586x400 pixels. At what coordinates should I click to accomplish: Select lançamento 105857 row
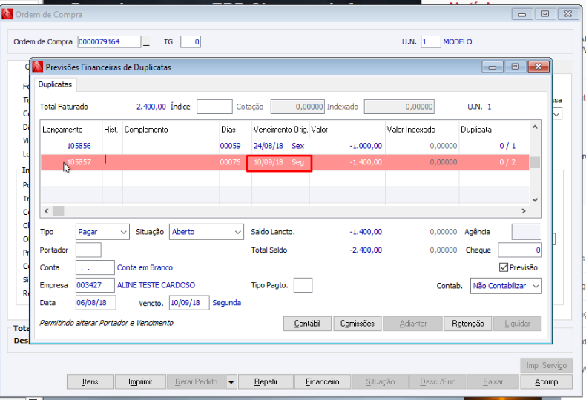[285, 162]
